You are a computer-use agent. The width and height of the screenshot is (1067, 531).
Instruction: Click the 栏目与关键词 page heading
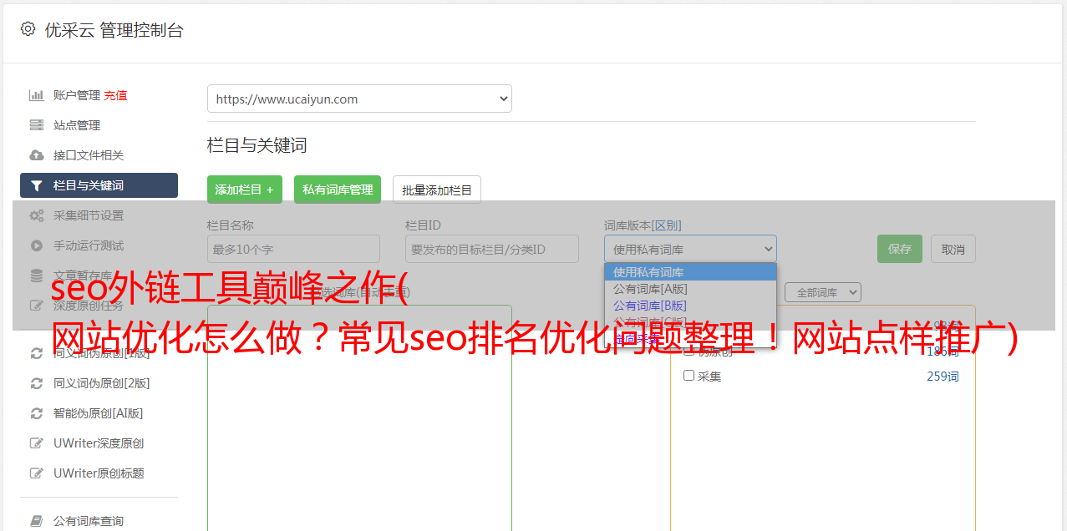pyautogui.click(x=257, y=145)
